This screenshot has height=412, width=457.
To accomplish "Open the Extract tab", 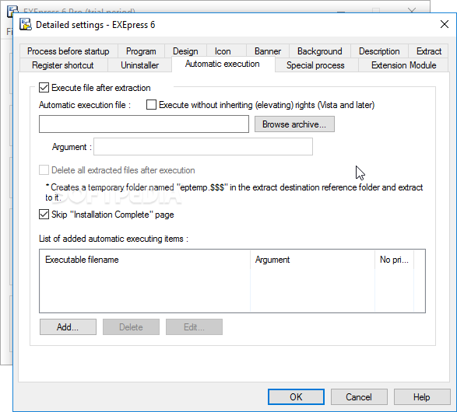I will [x=429, y=51].
